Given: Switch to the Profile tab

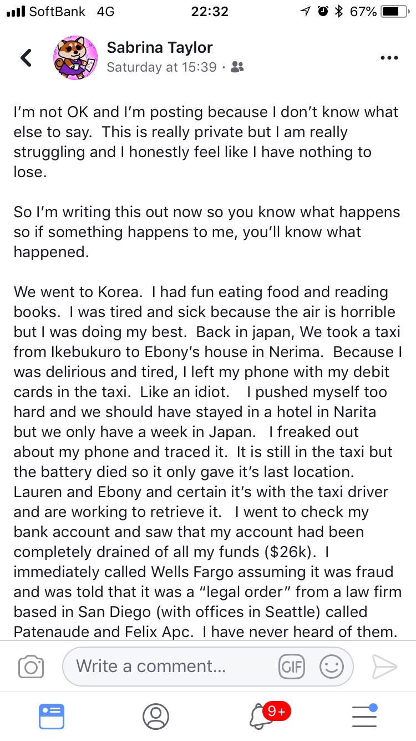Looking at the screenshot, I should click(x=156, y=716).
